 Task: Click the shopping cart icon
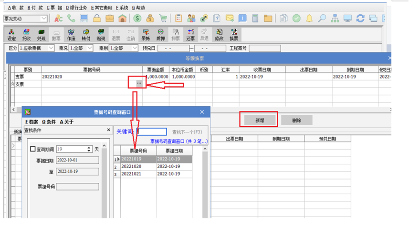pos(163,18)
